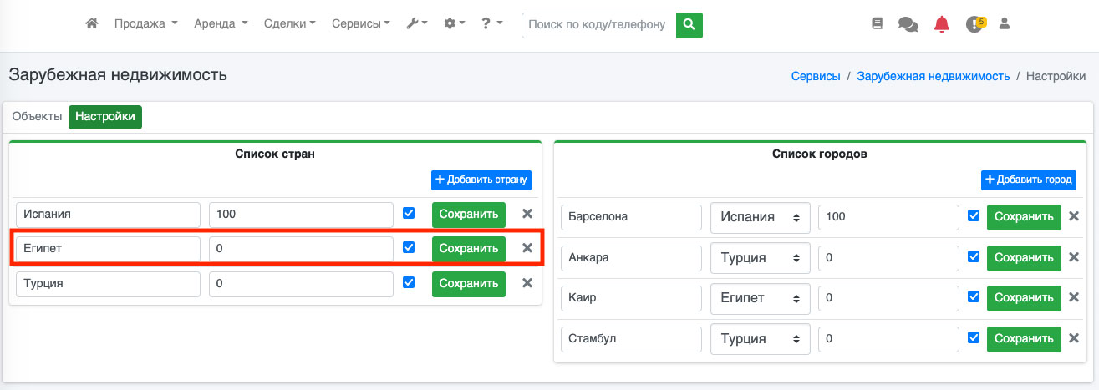Go to home page via house icon
This screenshot has width=1099, height=390.
tap(92, 24)
